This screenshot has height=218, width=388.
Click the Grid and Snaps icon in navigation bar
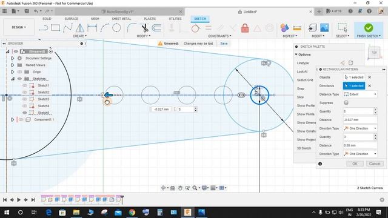(x=213, y=188)
